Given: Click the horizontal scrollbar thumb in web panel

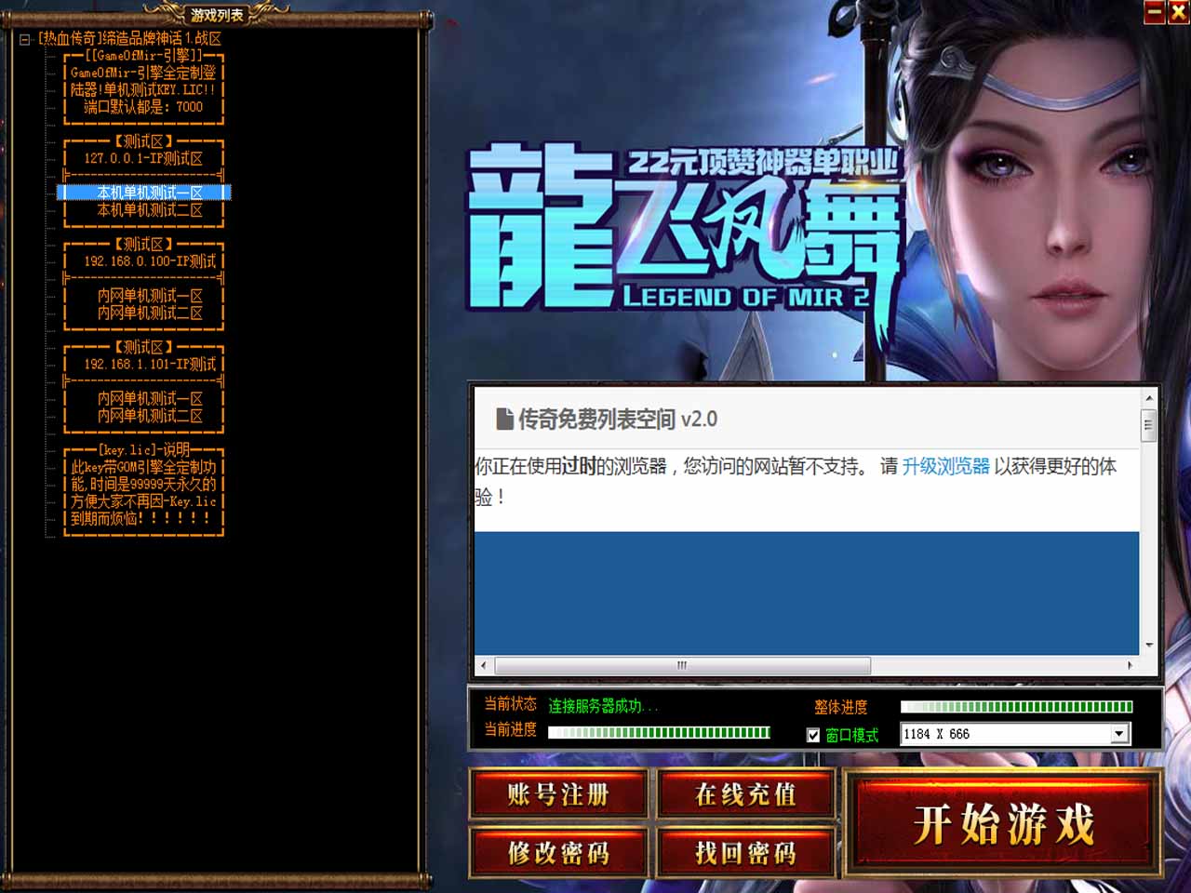Looking at the screenshot, I should click(x=682, y=665).
